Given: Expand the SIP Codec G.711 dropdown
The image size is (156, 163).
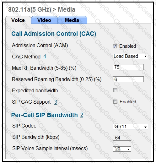Looking at the screenshot, I should tap(130, 127).
